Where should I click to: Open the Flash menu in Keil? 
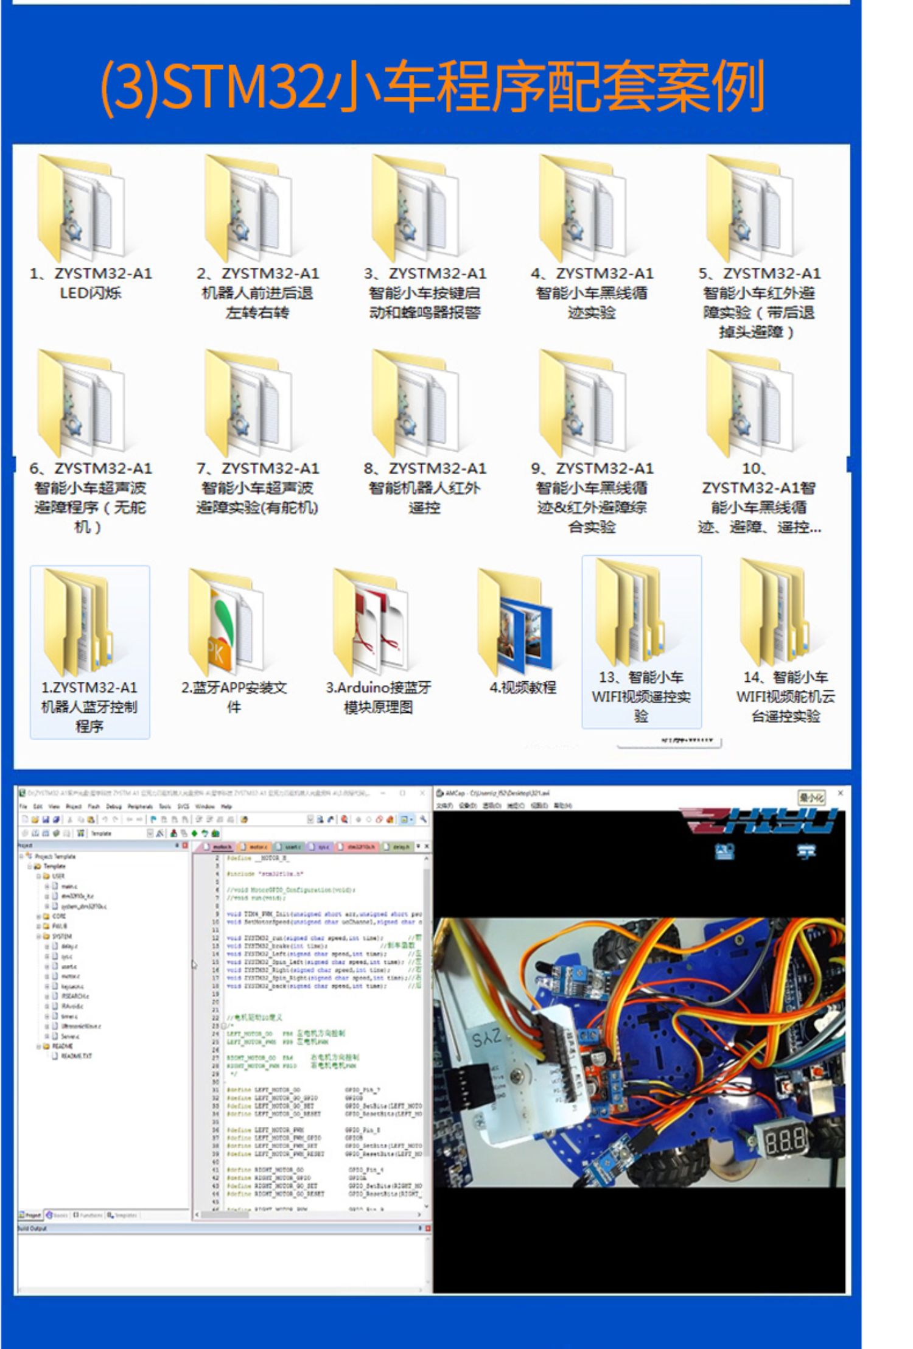94,807
